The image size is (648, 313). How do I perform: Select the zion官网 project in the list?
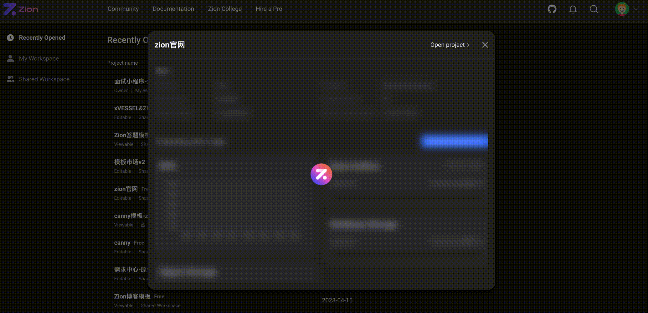[x=126, y=189]
